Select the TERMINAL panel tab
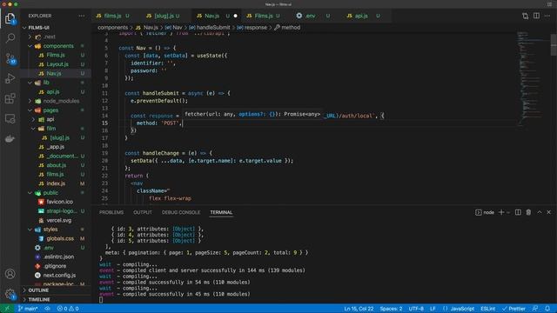The height and width of the screenshot is (313, 557). pos(221,212)
